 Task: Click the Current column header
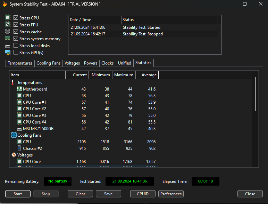pyautogui.click(x=77, y=75)
